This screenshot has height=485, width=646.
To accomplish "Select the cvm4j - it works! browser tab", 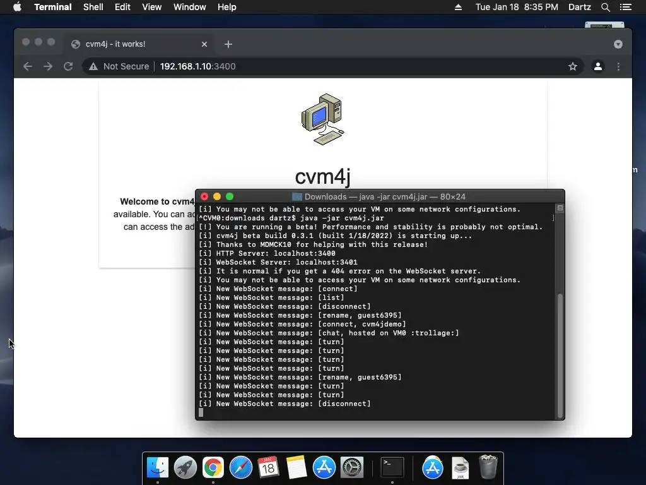I will [138, 44].
